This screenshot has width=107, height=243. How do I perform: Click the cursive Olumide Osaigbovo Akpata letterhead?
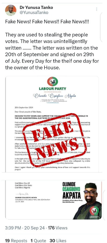tap(54, 96)
